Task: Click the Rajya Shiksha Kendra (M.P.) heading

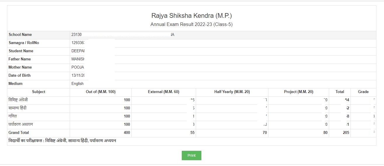Action: (191, 15)
